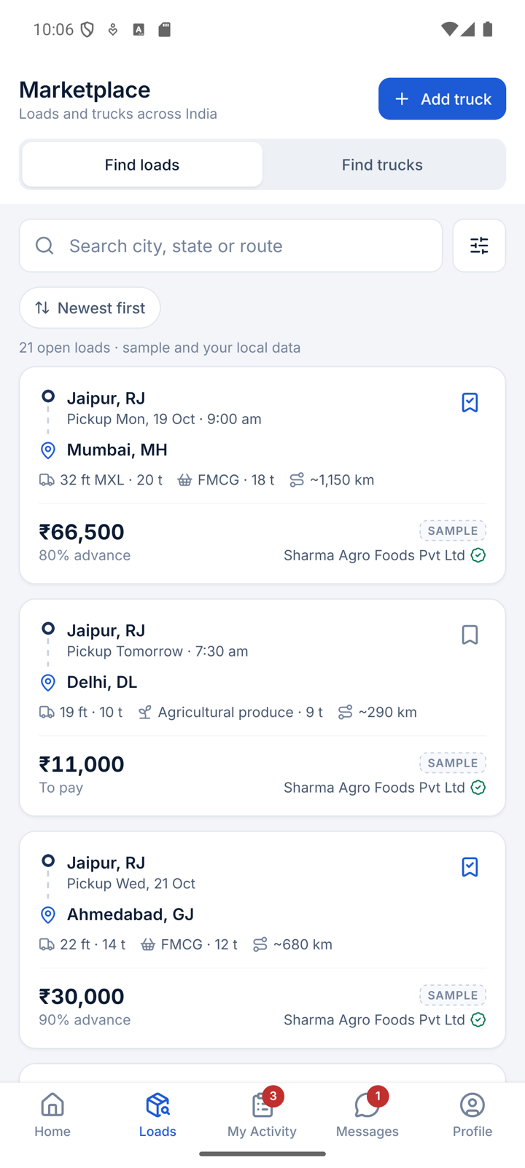Viewport: 525px width, 1168px height.
Task: Bookmark the Jaipur to Delhi load
Action: [470, 635]
